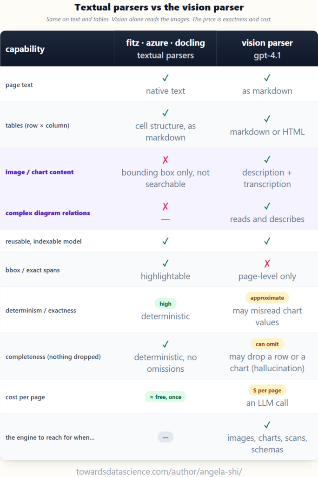Screen dimensions: 318x477
Task: Click the '≈ free, once' badge
Action: point(165,397)
